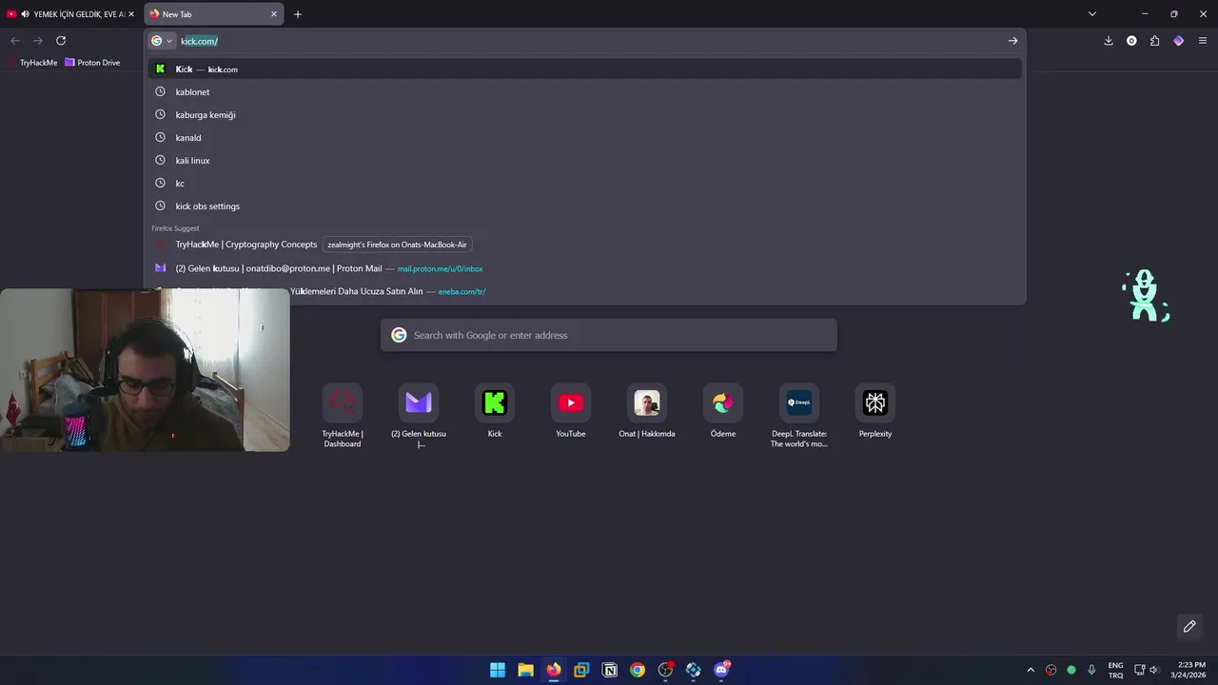Image resolution: width=1218 pixels, height=685 pixels.
Task: Open the search engine selector dropdown
Action: (163, 41)
